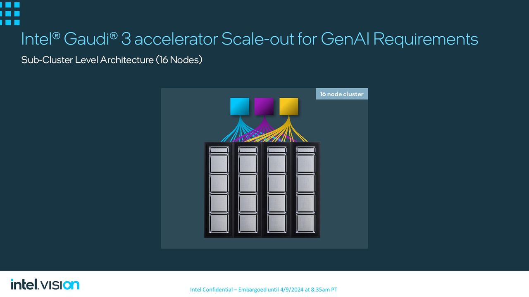
Task: Select the "Sub-Cluster Level Architecture (16 Nodes)" subtitle
Action: click(x=112, y=60)
